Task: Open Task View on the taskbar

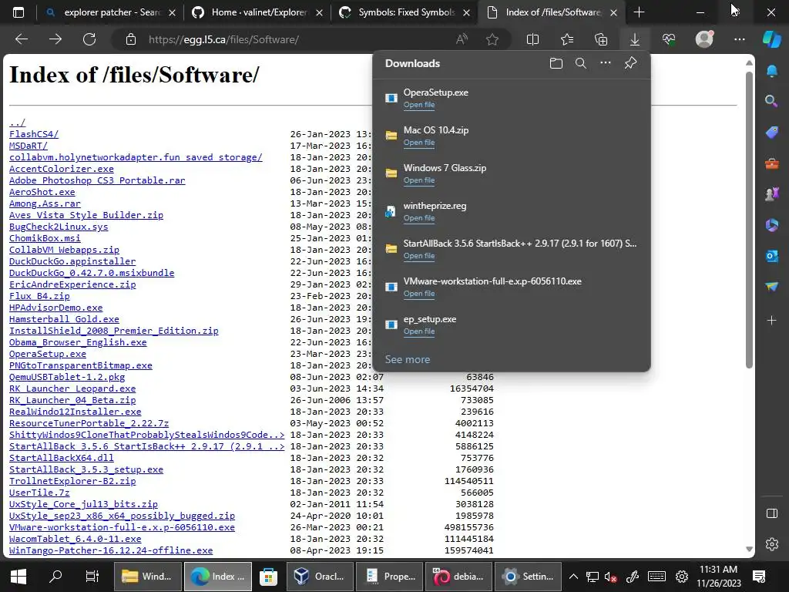Action: [92, 577]
